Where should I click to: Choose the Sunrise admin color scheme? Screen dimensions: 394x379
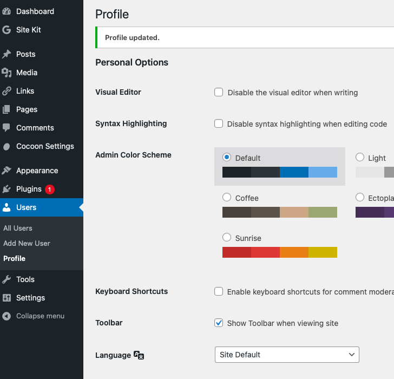click(x=227, y=238)
